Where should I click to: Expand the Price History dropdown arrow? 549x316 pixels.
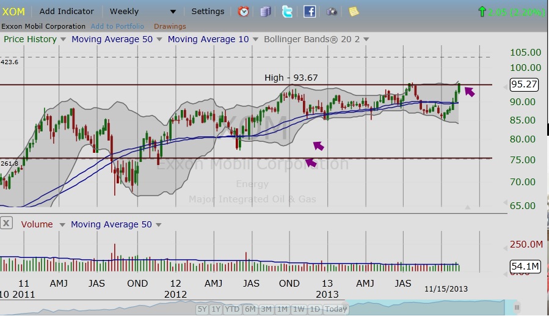click(63, 39)
